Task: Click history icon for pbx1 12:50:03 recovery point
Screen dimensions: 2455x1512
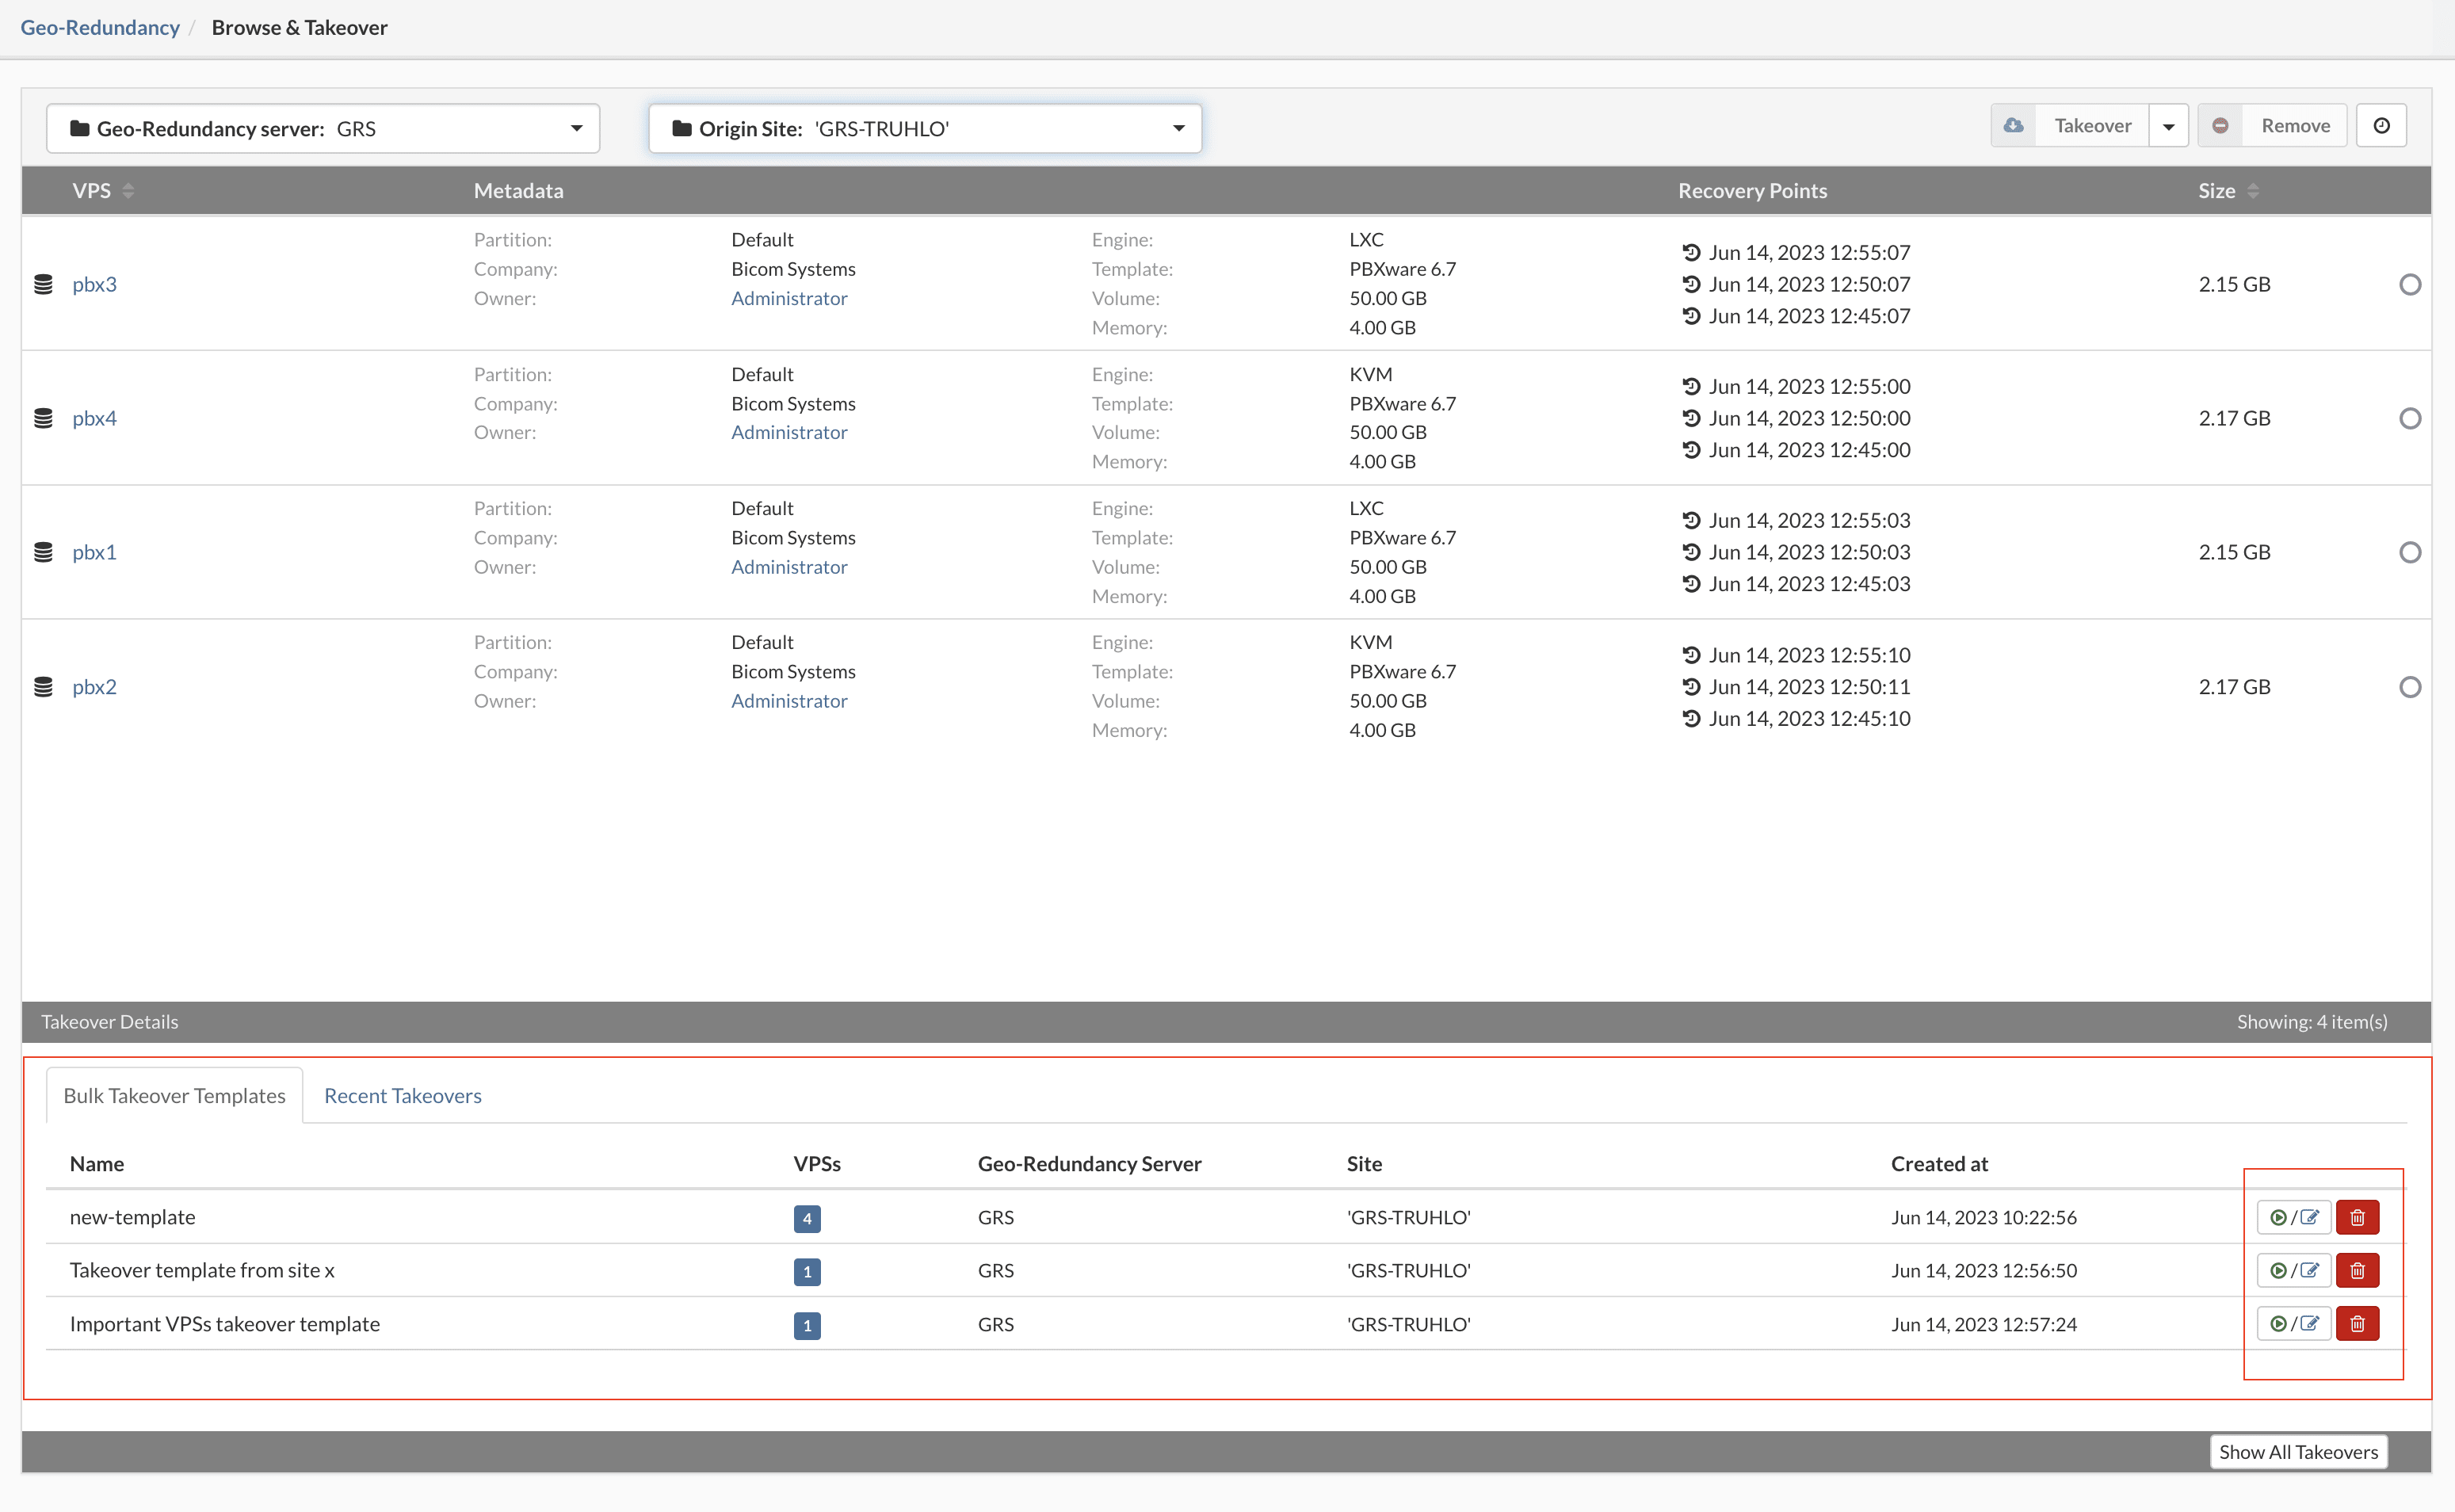Action: tap(1691, 552)
